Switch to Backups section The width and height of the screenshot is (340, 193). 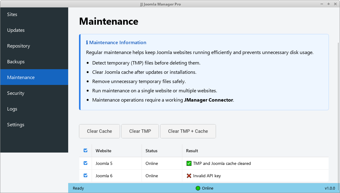pyautogui.click(x=34, y=62)
